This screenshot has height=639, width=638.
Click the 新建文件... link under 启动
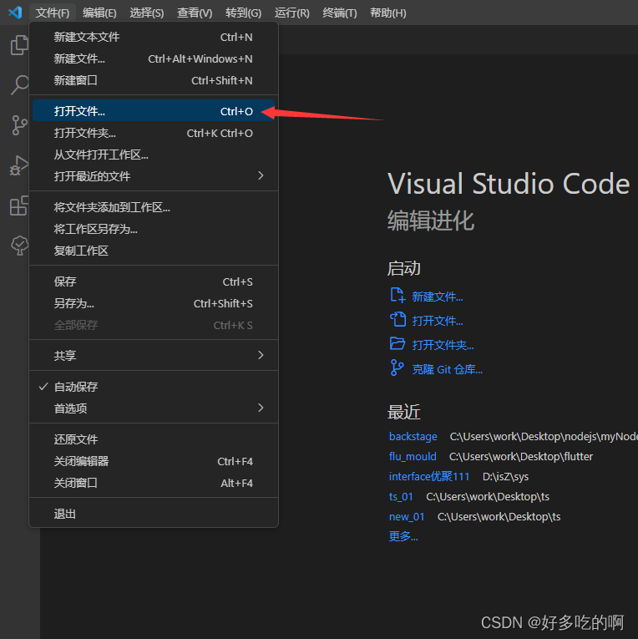tap(437, 297)
